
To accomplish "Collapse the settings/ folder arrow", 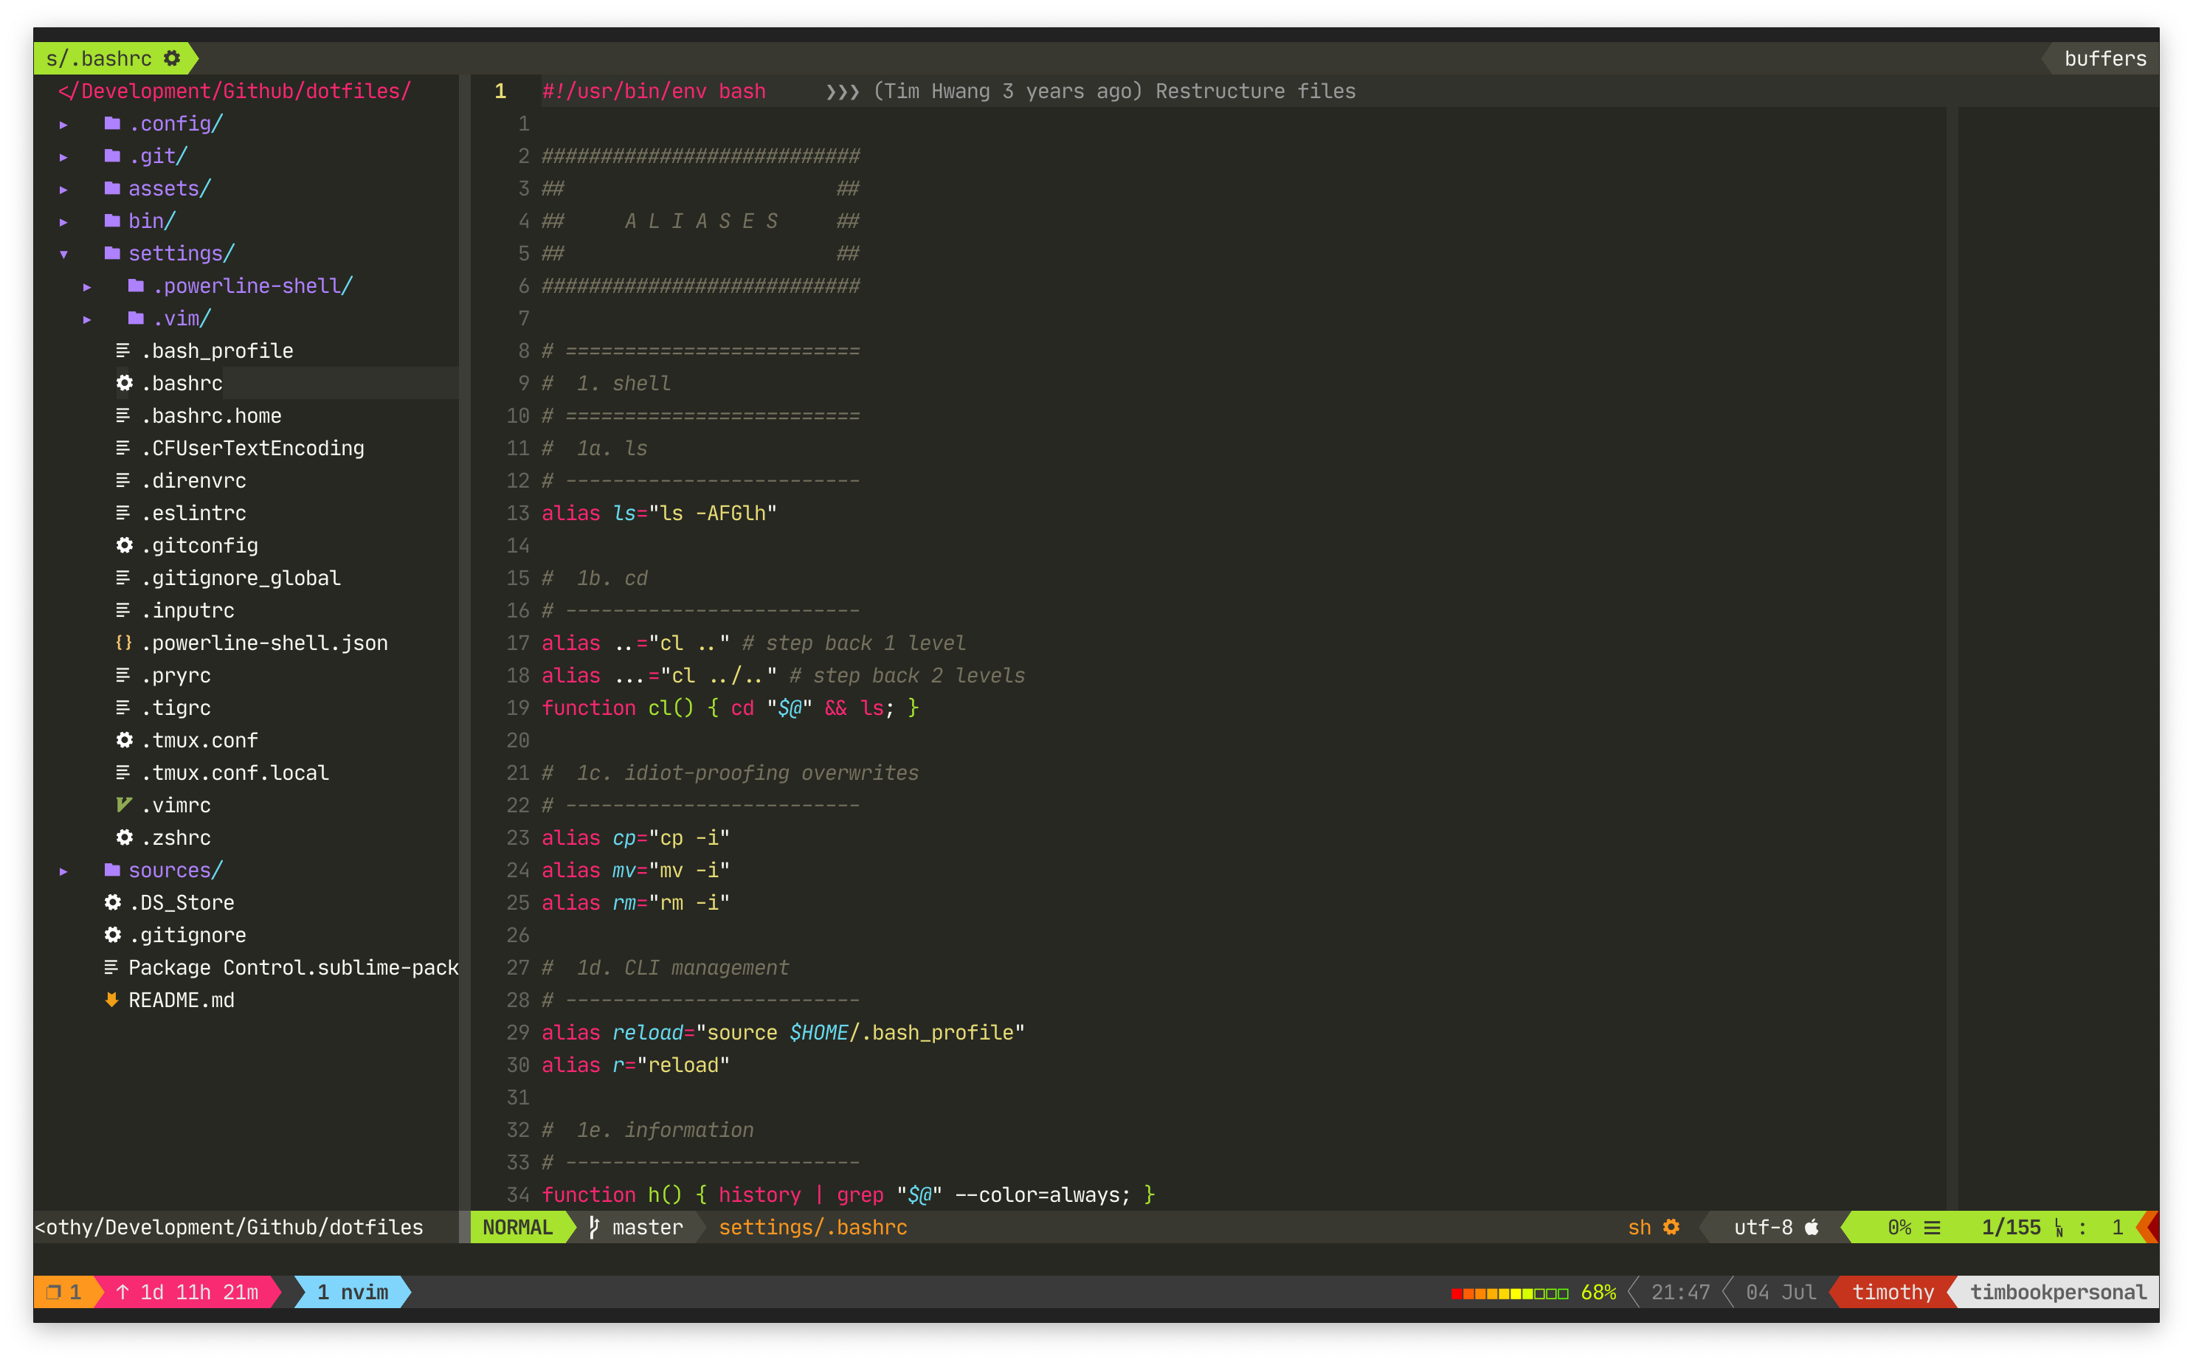I will [x=64, y=254].
